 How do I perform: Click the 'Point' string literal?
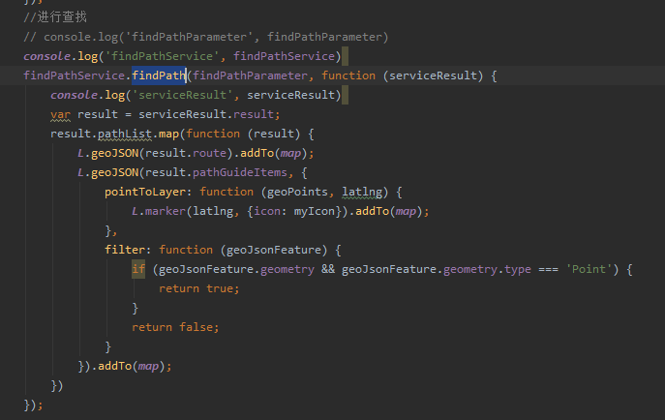pyautogui.click(x=589, y=269)
